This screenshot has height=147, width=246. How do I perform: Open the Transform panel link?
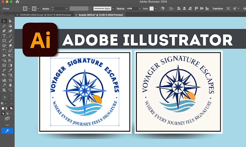tap(218, 9)
